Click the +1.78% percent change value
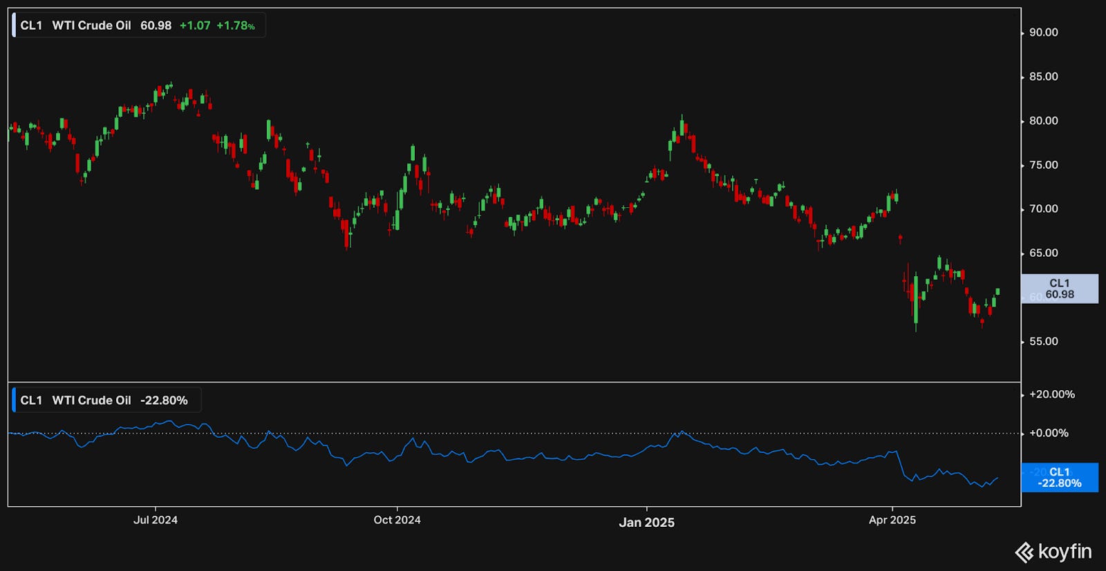Screen dimensions: 1106x571 (x=236, y=26)
